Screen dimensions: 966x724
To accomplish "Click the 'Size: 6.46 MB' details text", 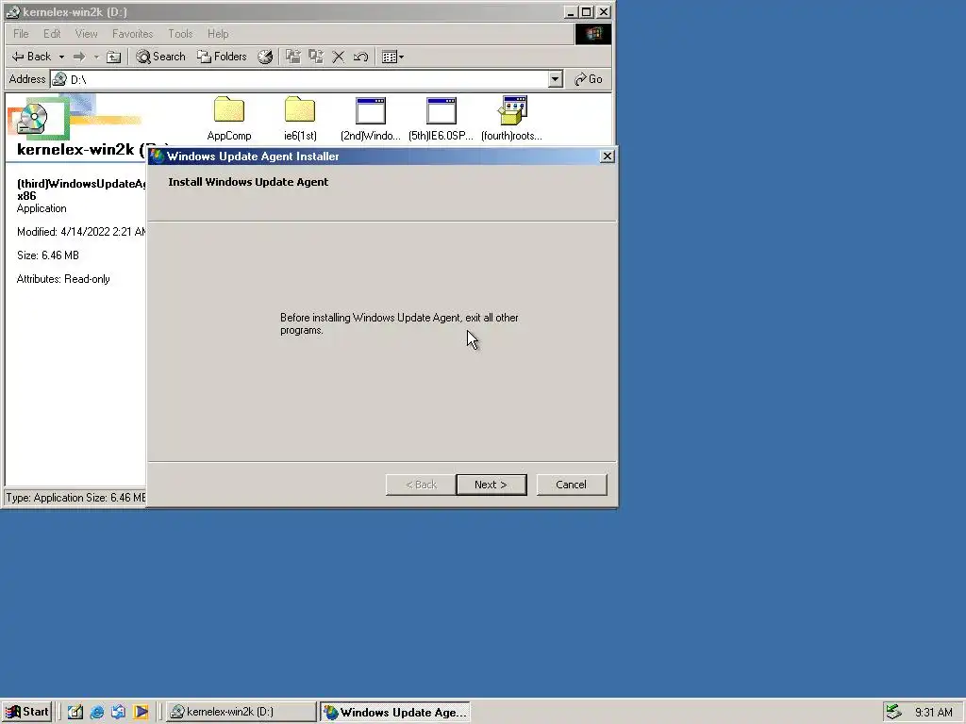I will (x=48, y=255).
